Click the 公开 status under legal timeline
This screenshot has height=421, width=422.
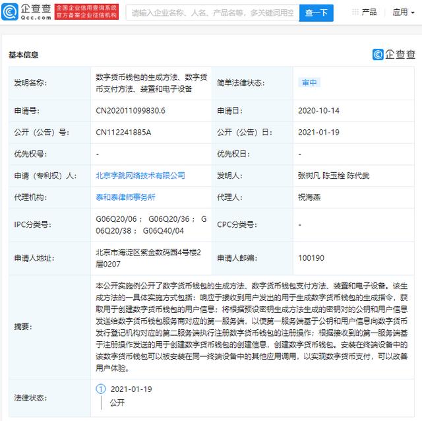[x=117, y=403]
